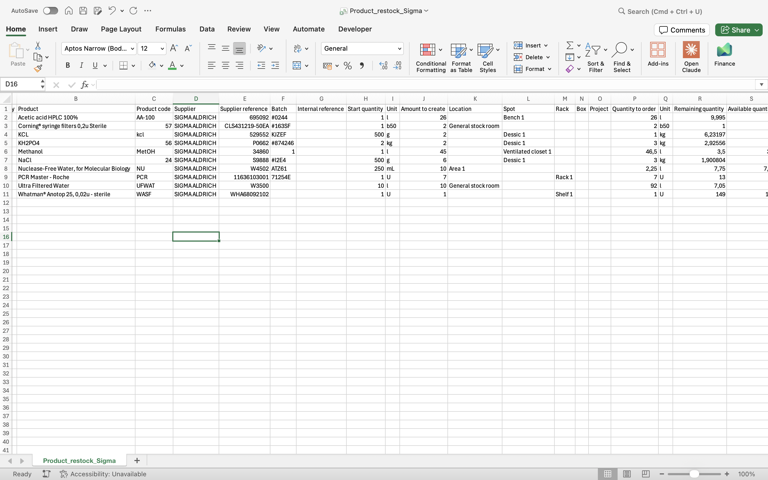Click the Cut scissors icon
This screenshot has width=768, height=480.
tap(38, 46)
